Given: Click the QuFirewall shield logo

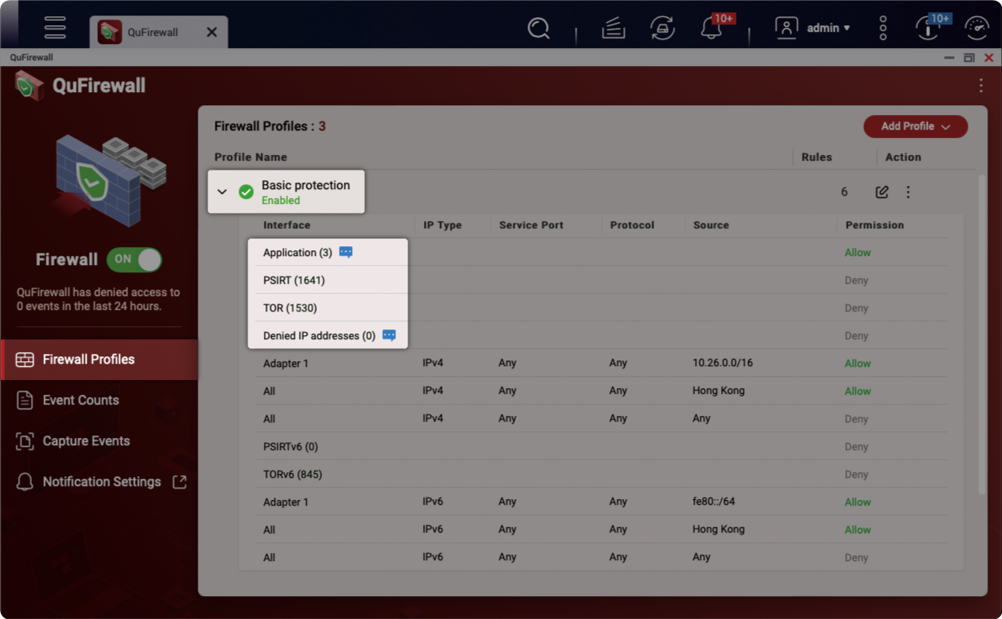Looking at the screenshot, I should tap(29, 85).
